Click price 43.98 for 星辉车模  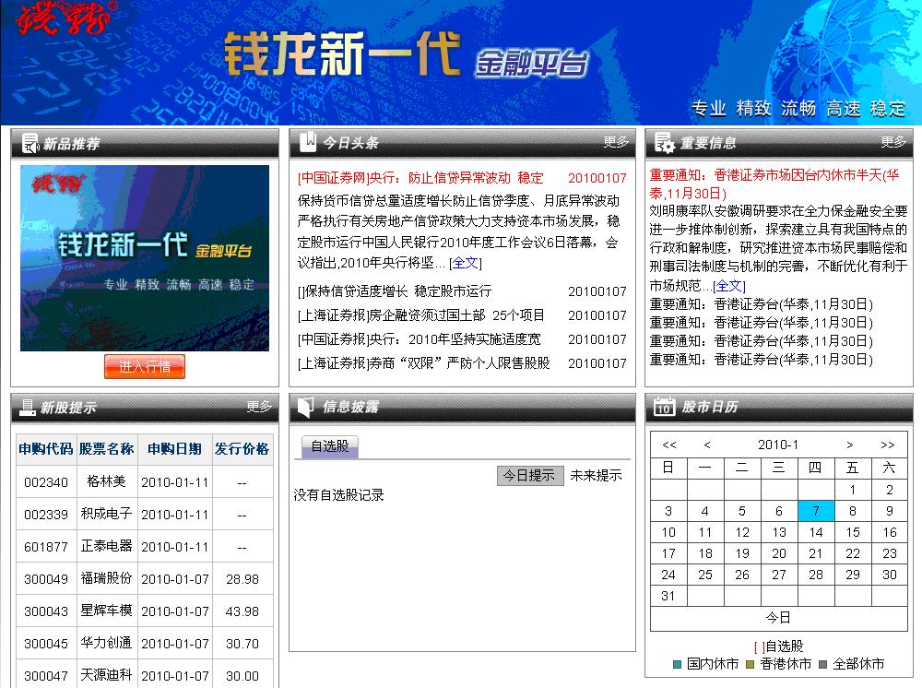click(x=242, y=611)
